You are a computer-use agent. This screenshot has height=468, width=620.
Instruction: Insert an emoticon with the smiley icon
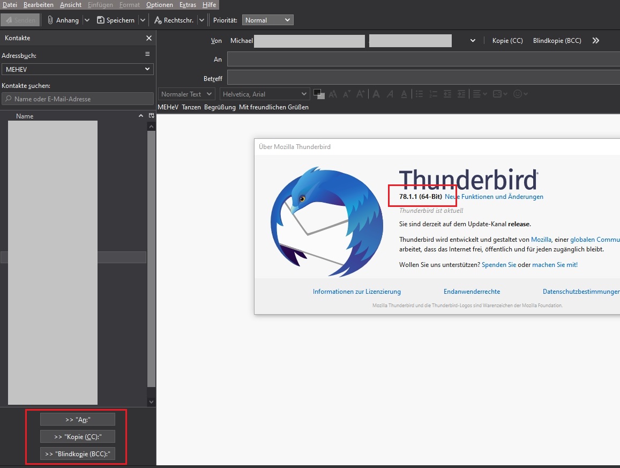coord(518,94)
